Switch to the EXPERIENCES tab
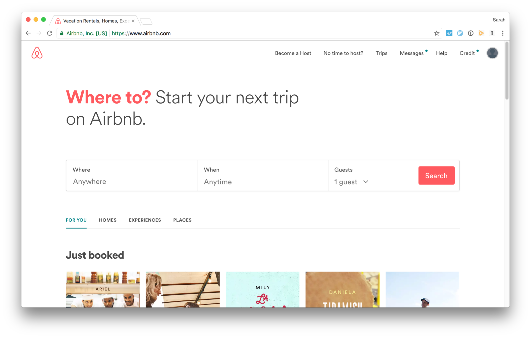 [x=145, y=220]
